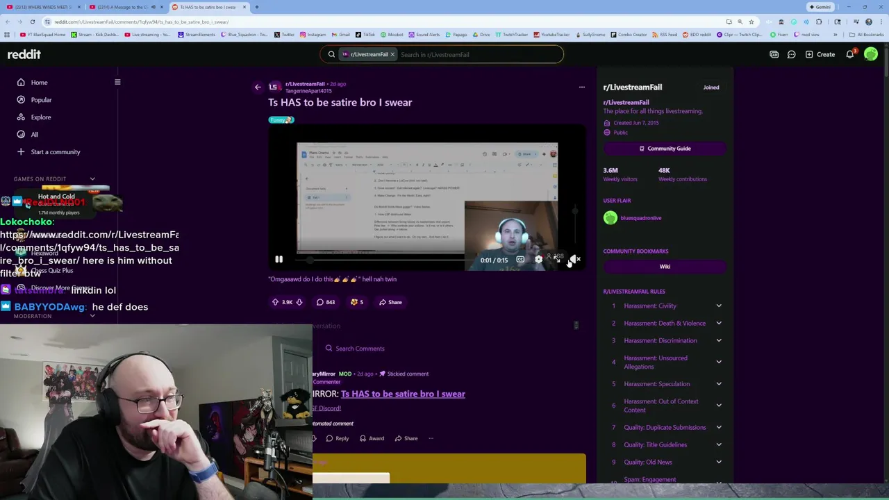The image size is (889, 500).
Task: Switch to the A Message to the browser tab
Action: 125,7
